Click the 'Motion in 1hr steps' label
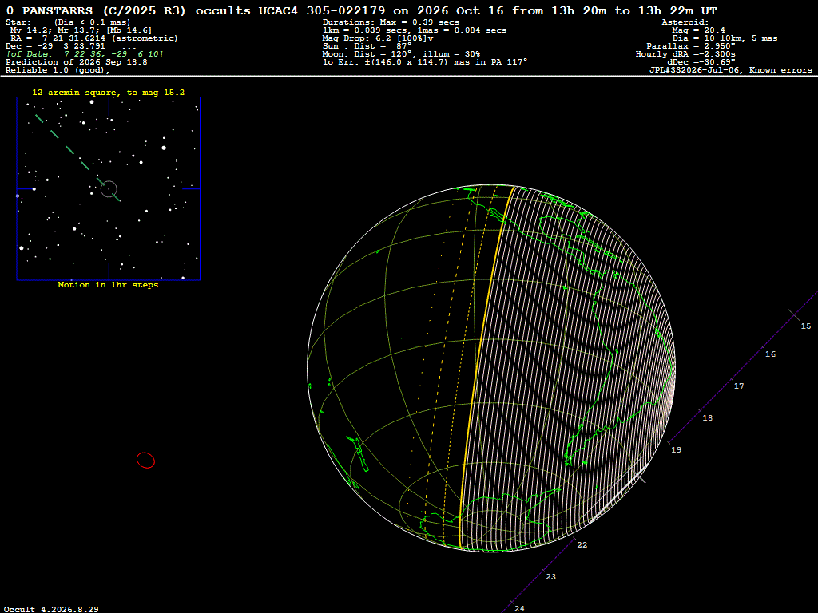This screenshot has width=818, height=613. click(108, 285)
